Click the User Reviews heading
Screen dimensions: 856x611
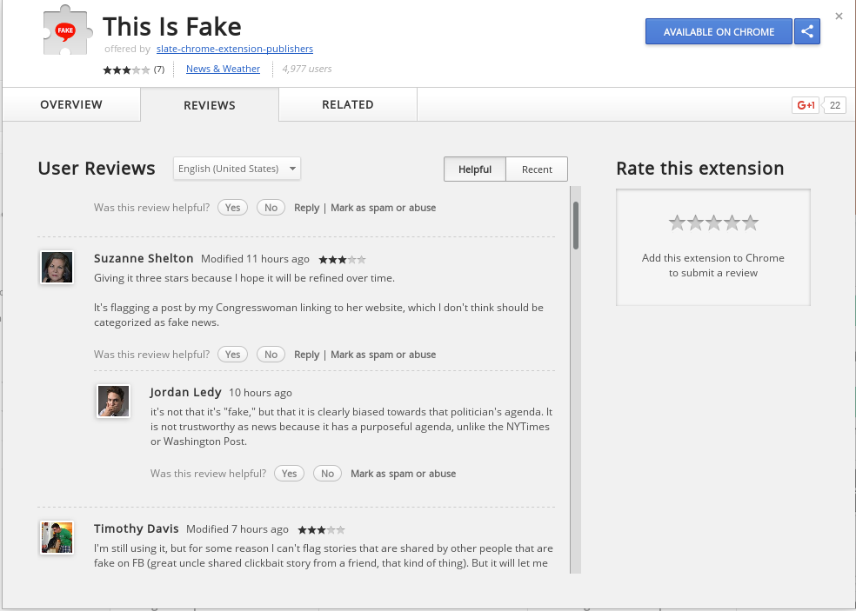(x=97, y=169)
